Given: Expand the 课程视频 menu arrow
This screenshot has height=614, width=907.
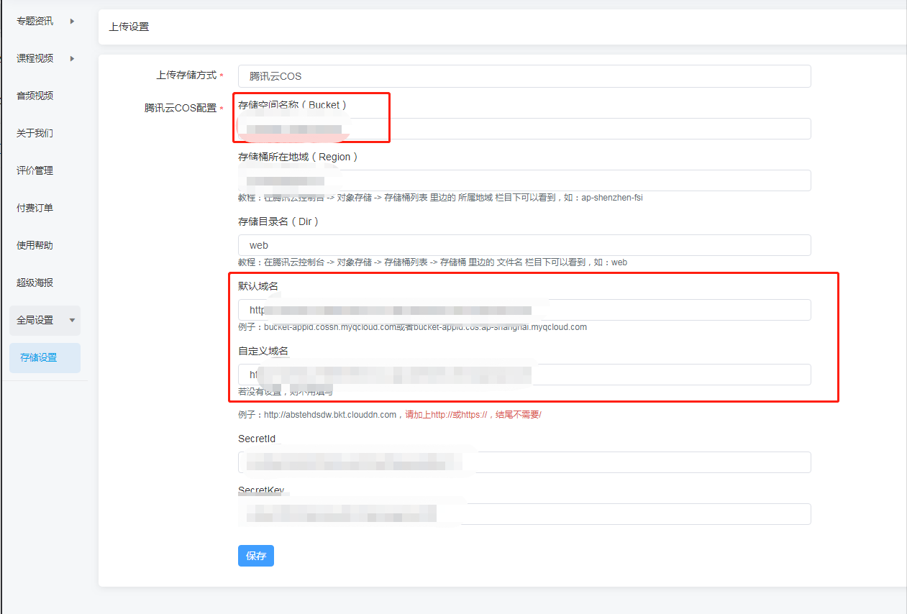Looking at the screenshot, I should 72,58.
